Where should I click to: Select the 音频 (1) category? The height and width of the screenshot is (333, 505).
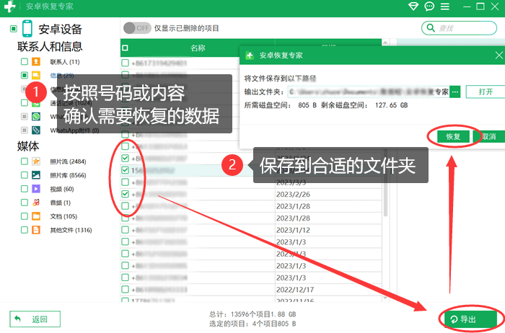click(x=60, y=203)
